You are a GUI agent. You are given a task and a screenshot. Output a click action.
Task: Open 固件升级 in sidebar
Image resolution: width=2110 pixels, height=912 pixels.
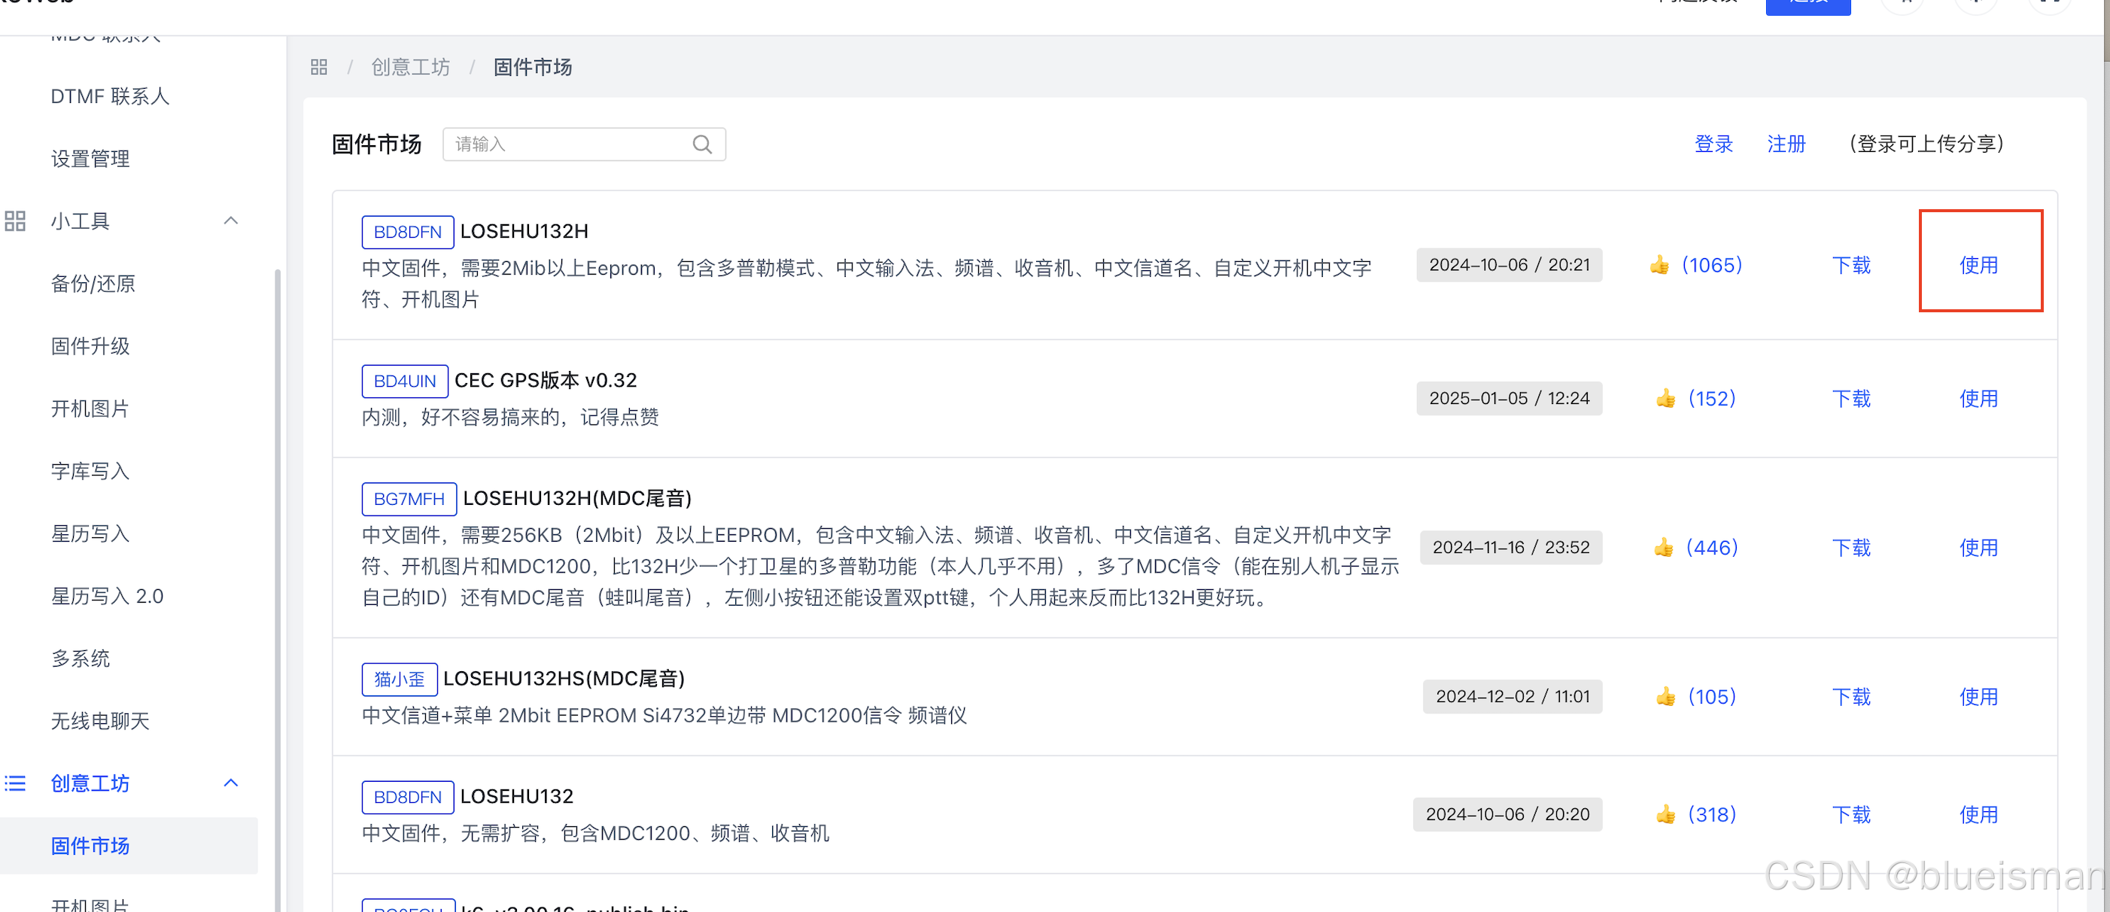(x=90, y=346)
